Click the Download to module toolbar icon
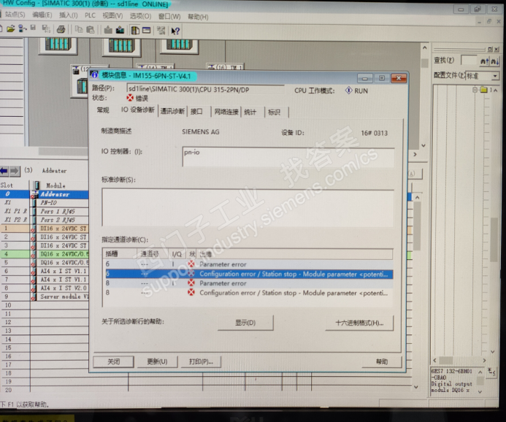 pyautogui.click(x=108, y=30)
